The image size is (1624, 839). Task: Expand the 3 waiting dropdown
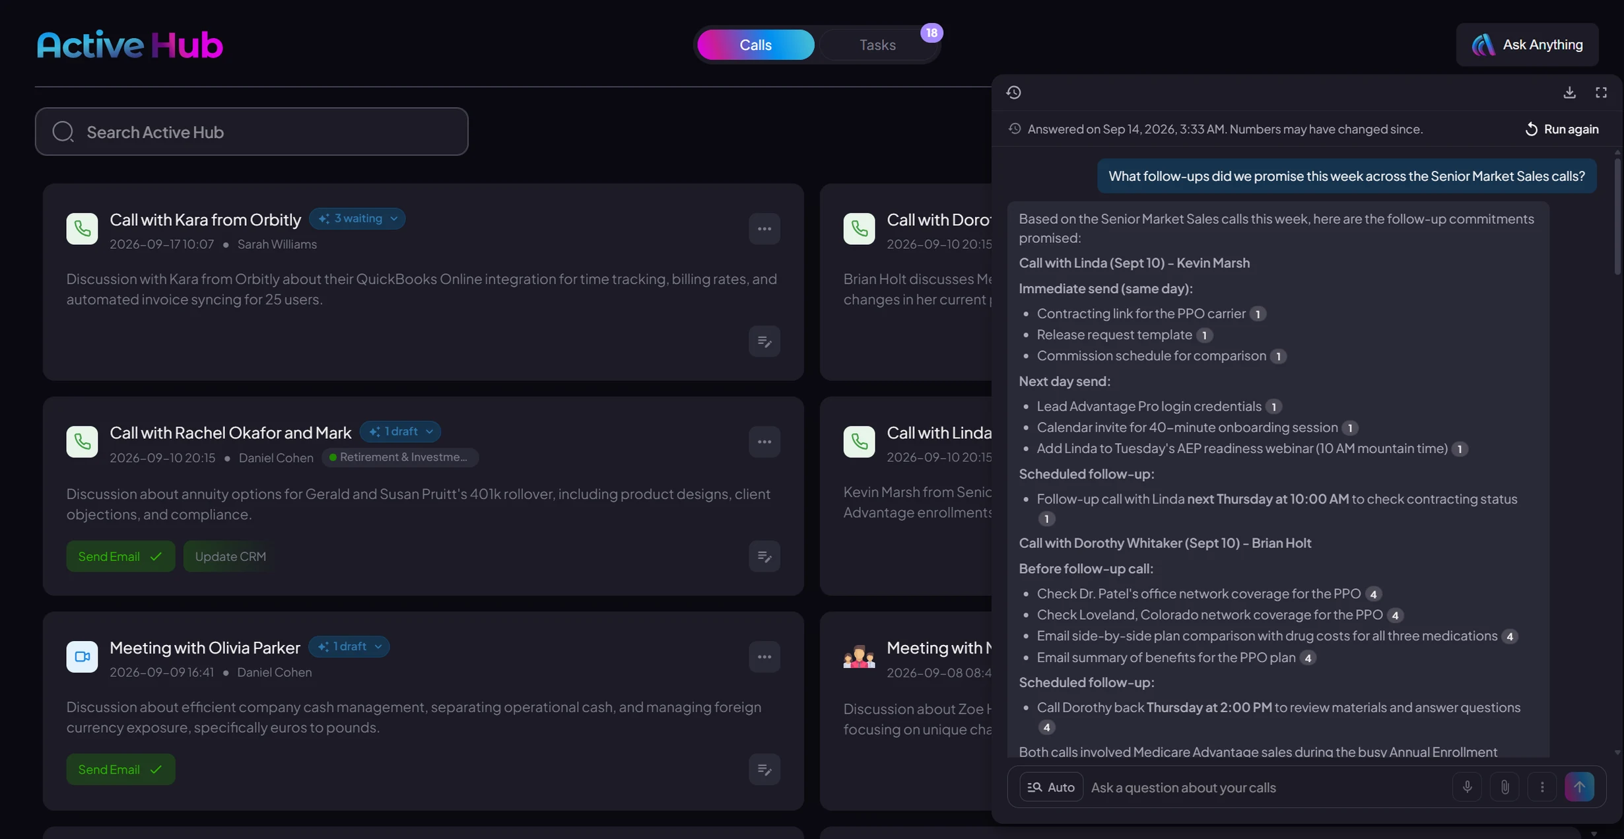pos(357,218)
